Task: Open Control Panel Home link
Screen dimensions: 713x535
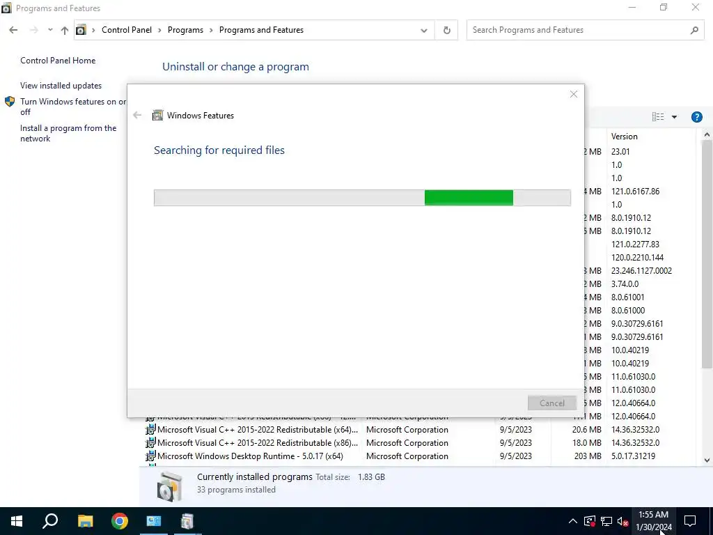Action: pos(58,61)
